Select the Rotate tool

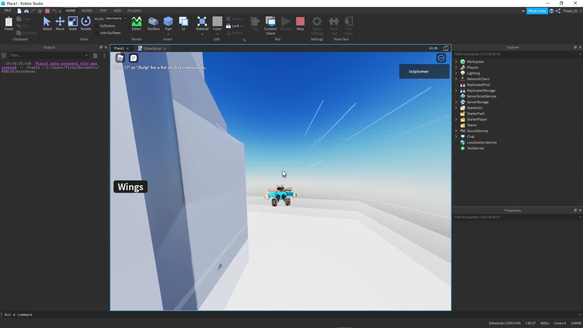[86, 23]
